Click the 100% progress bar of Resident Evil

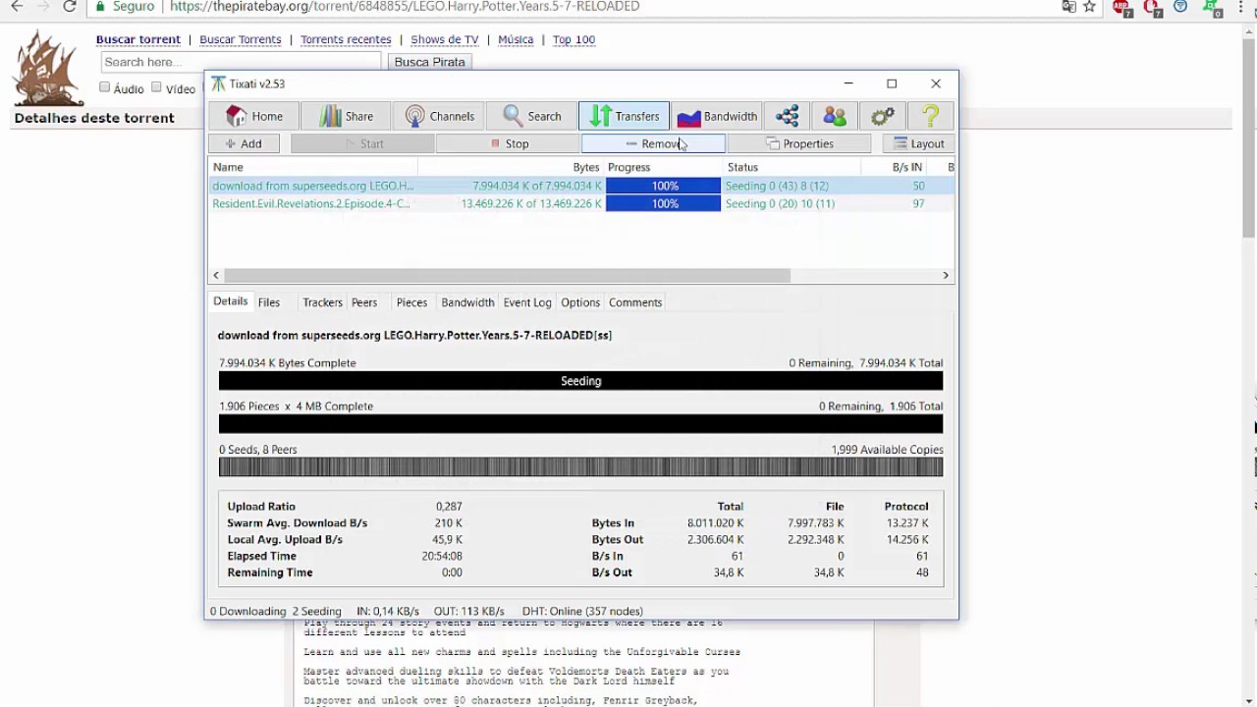click(663, 203)
